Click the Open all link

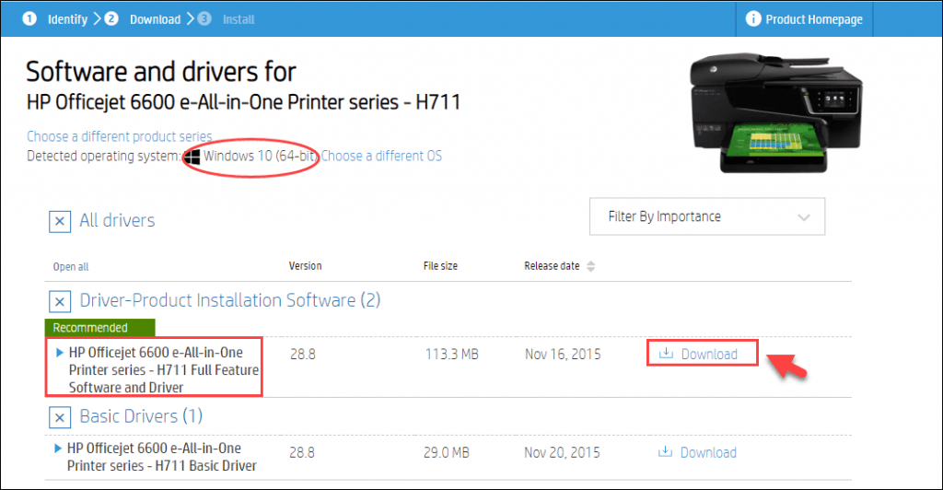point(70,266)
